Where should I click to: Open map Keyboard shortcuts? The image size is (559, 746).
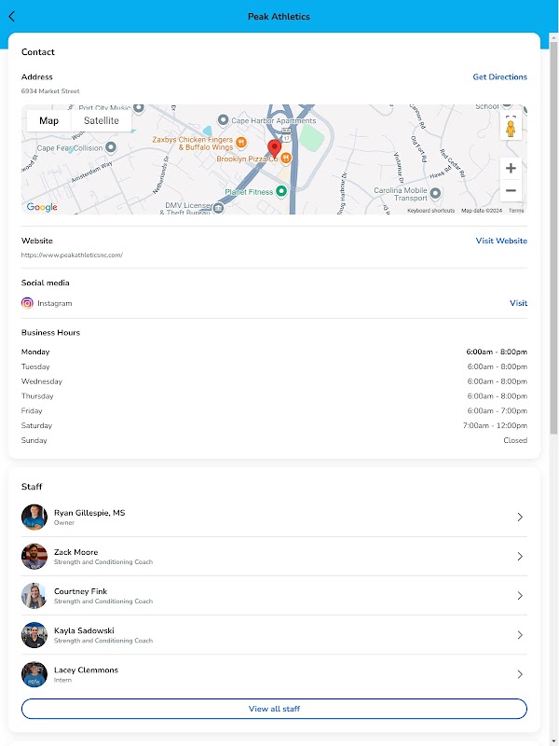(x=431, y=211)
